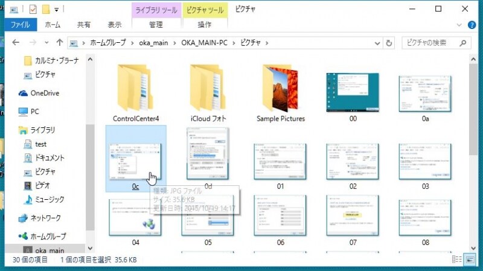Select ミュージック library in sidebar

point(50,199)
